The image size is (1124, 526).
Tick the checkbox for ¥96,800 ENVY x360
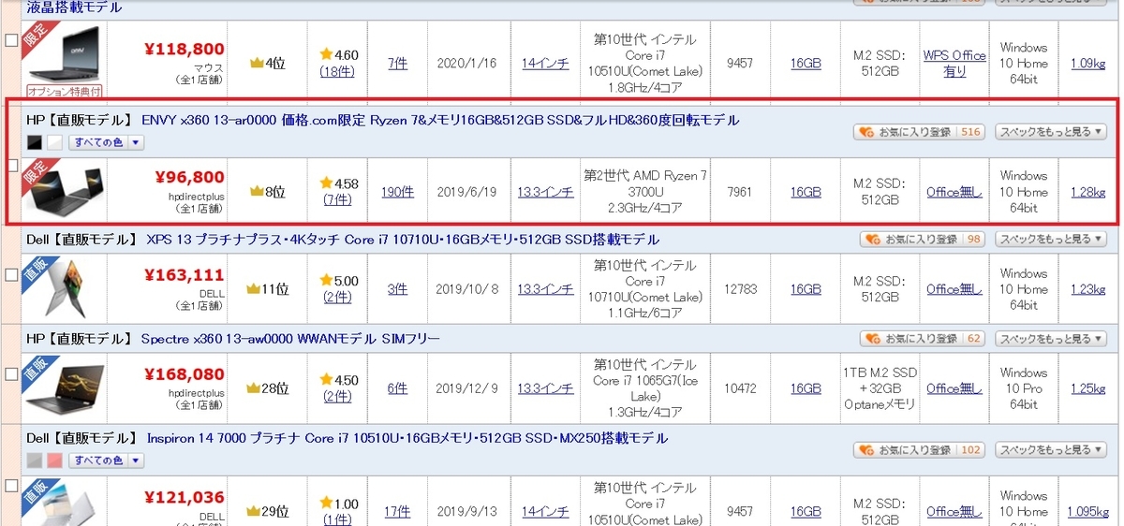coord(11,167)
